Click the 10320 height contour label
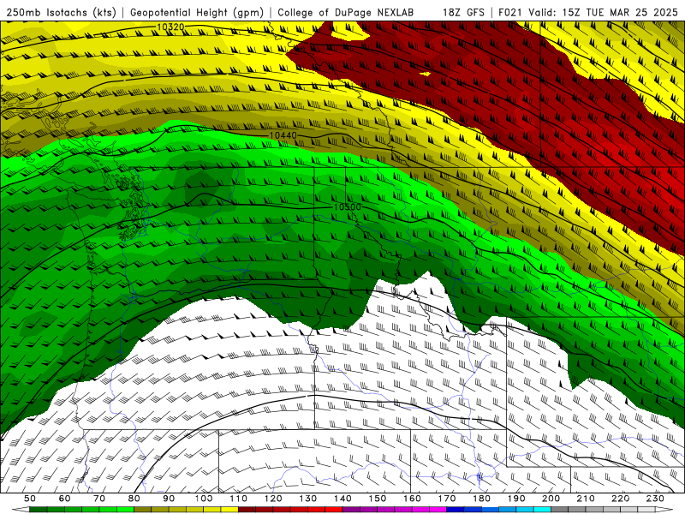This screenshot has height=514, width=685. point(170,27)
